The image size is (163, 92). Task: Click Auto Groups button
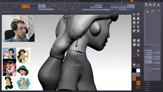tap(98, 5)
